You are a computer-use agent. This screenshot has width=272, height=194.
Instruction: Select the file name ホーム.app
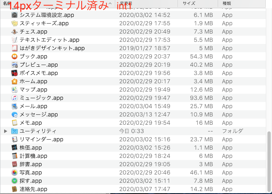[33, 81]
